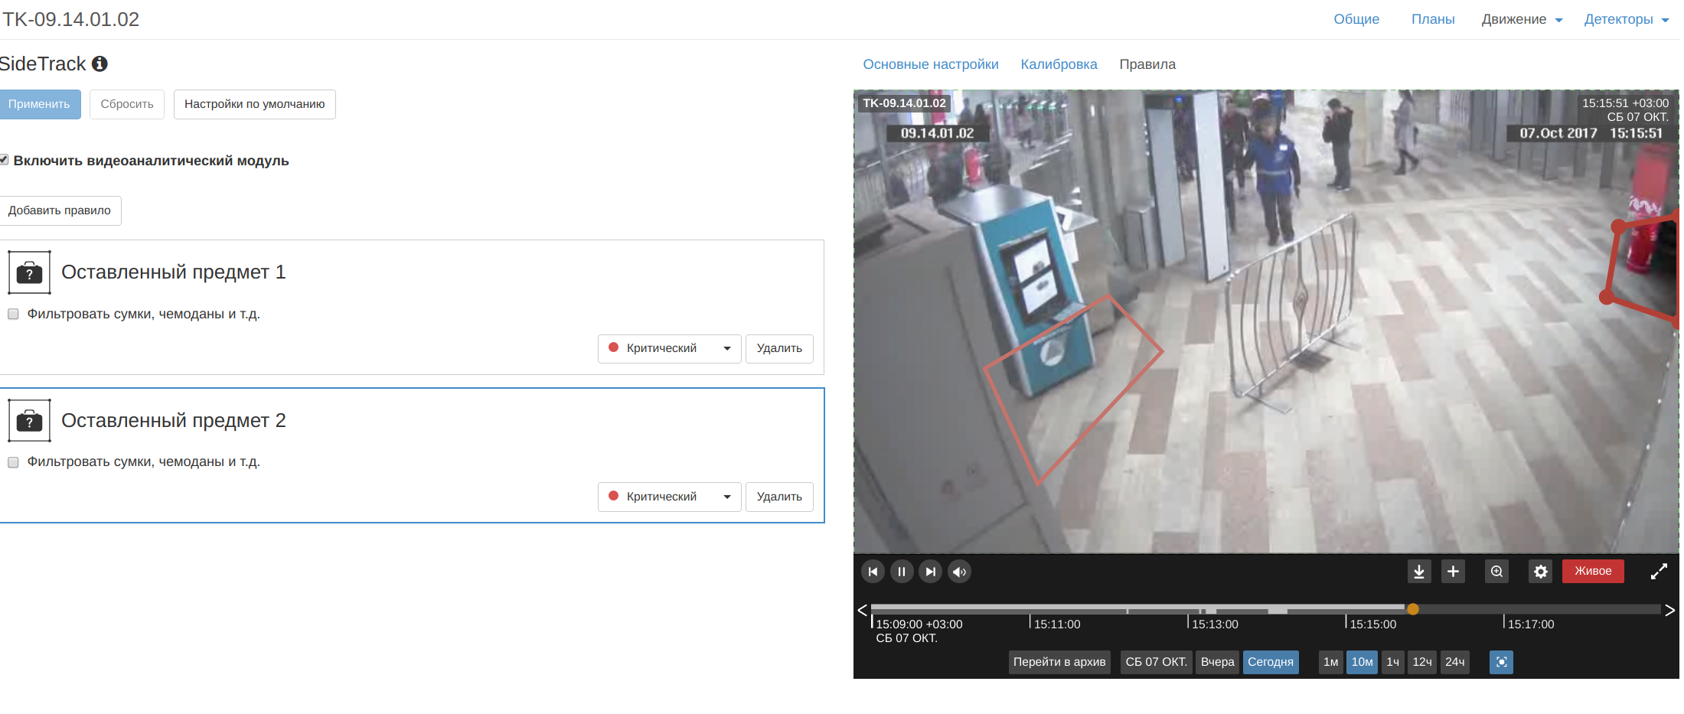Click the plus icon in the player toolbar
This screenshot has height=714, width=1684.
pyautogui.click(x=1453, y=572)
